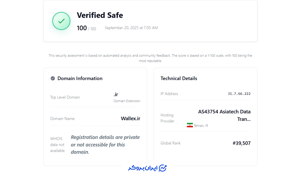Click the #39,507 global rank value

[x=242, y=143]
